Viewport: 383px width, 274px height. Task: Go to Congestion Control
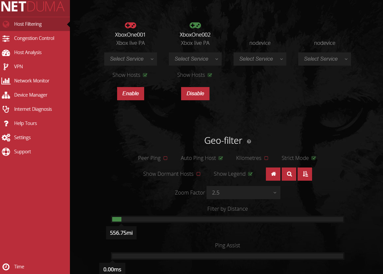[35, 38]
